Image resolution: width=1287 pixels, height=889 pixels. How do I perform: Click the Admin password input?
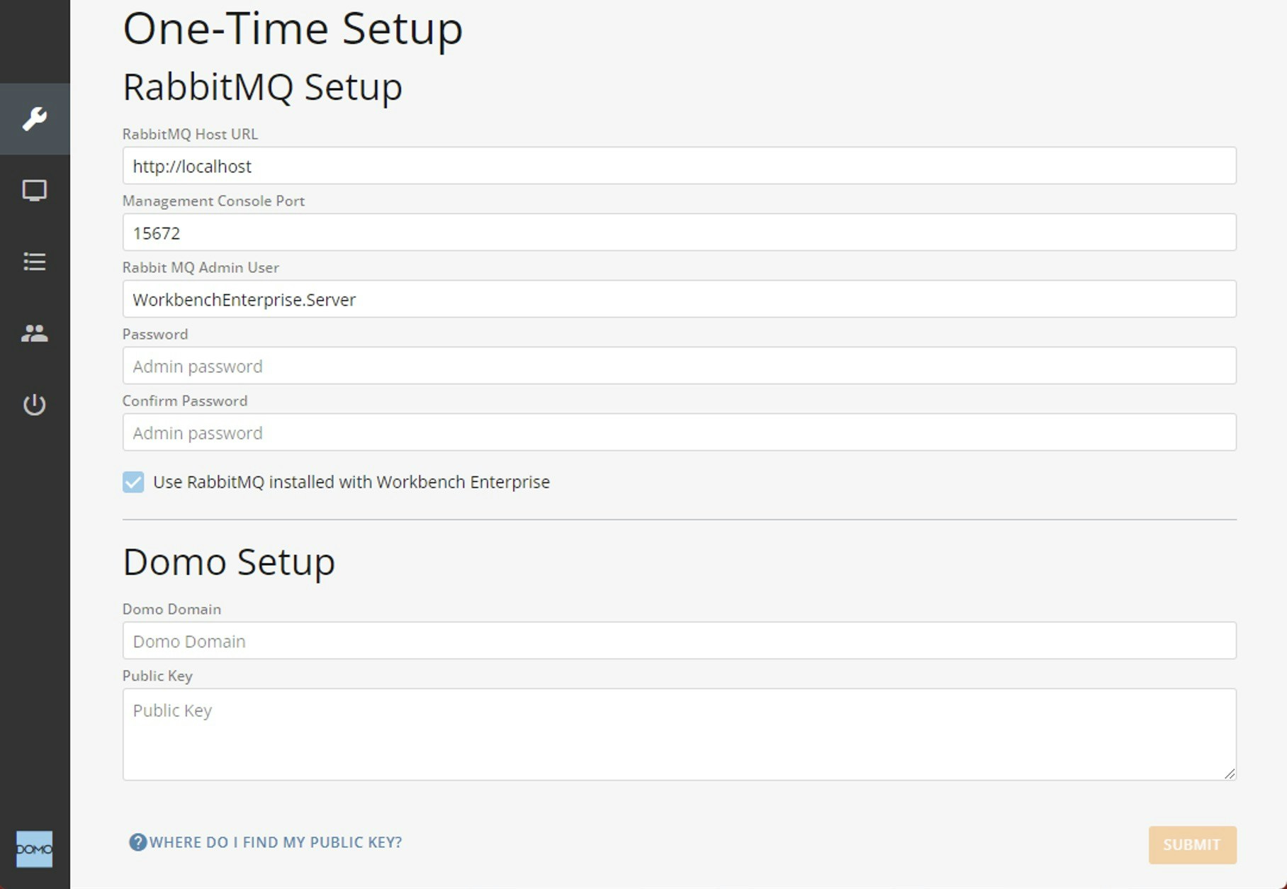tap(678, 365)
